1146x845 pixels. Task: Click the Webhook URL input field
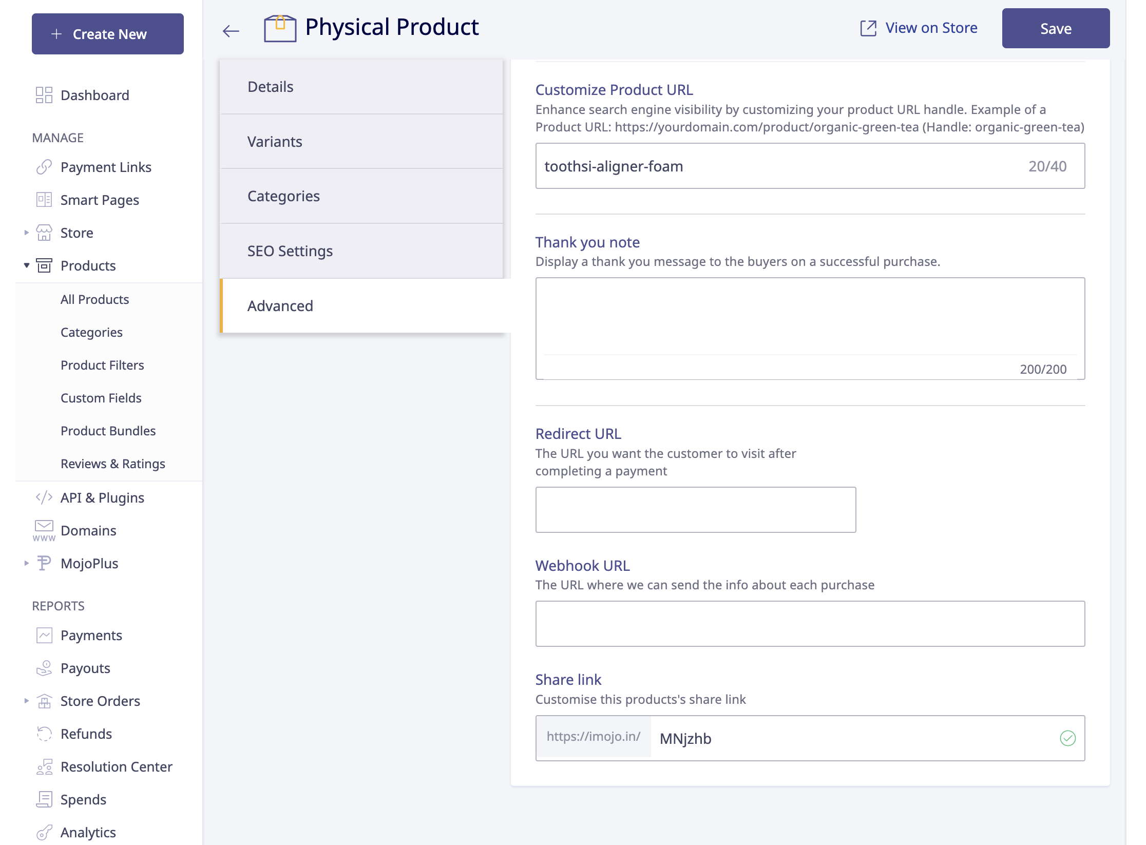pos(810,624)
